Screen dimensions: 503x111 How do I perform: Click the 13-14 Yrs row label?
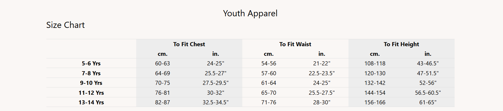[x=91, y=102]
